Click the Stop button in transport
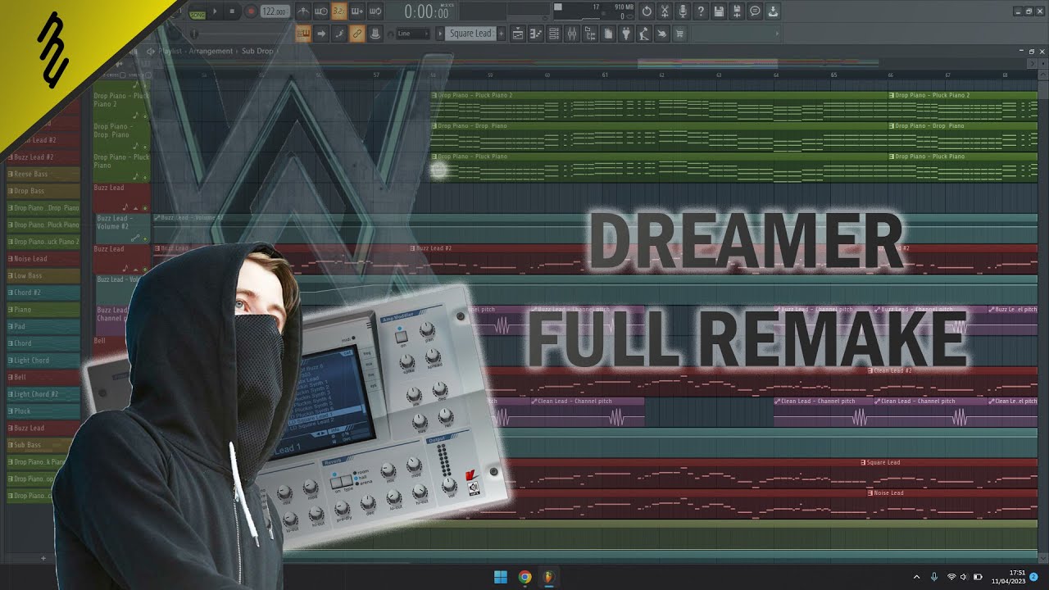The width and height of the screenshot is (1049, 590). click(x=232, y=11)
